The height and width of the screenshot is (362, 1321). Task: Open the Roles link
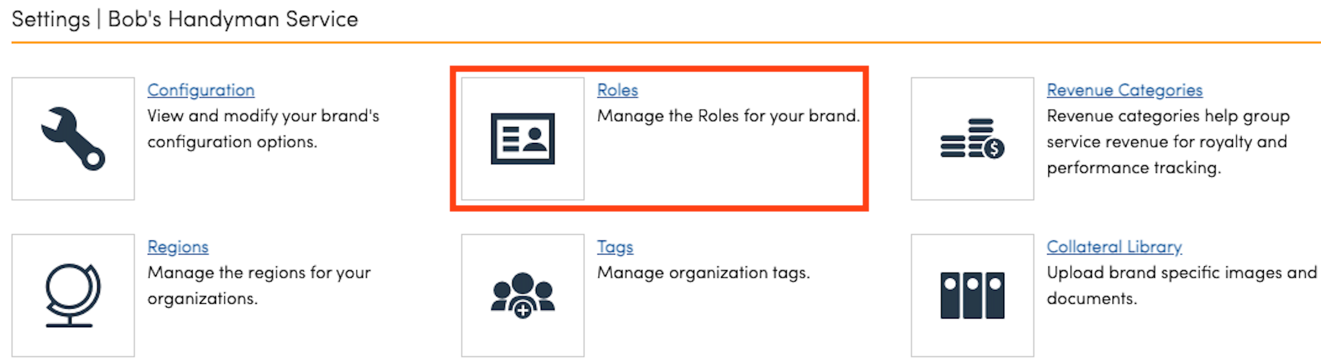(x=618, y=90)
